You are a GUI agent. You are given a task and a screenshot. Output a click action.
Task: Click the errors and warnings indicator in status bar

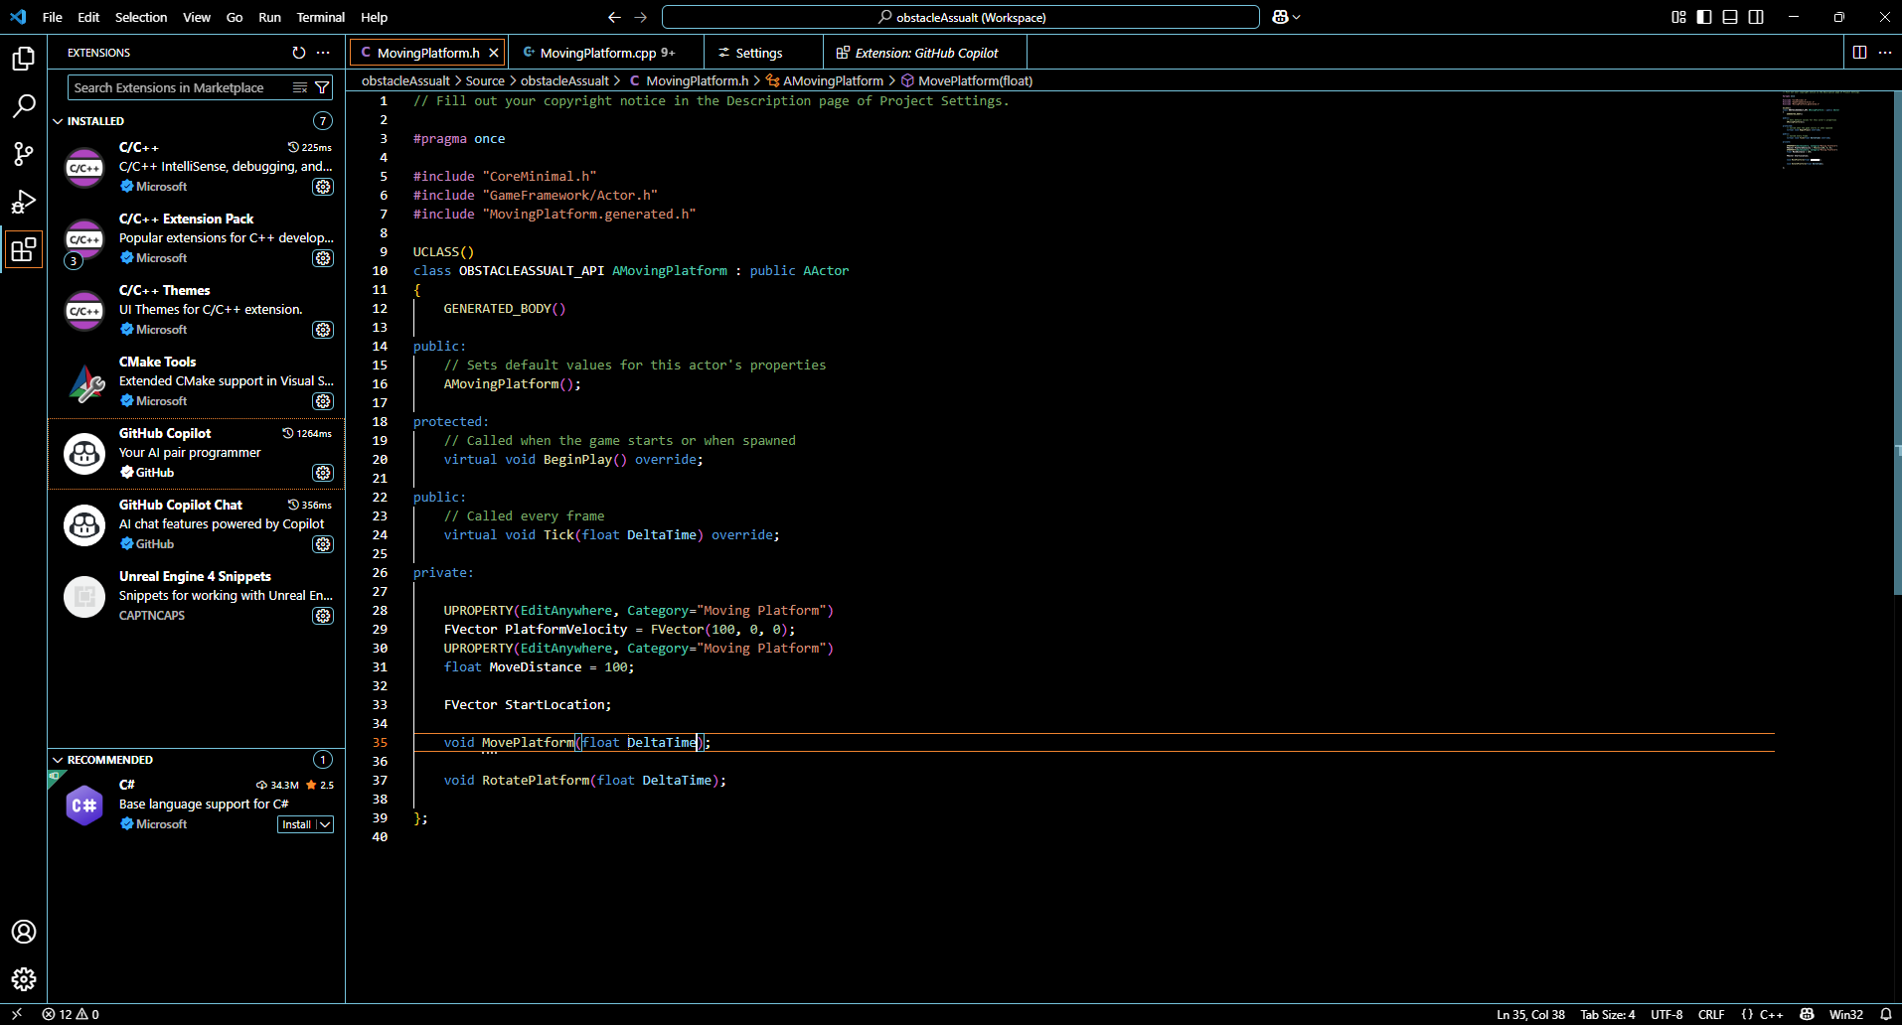click(x=71, y=1014)
